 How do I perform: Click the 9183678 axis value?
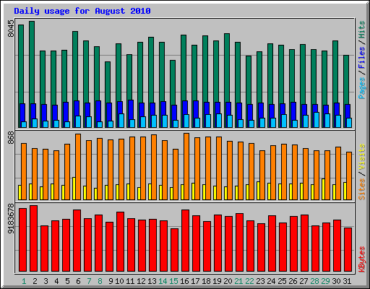tap(11, 219)
